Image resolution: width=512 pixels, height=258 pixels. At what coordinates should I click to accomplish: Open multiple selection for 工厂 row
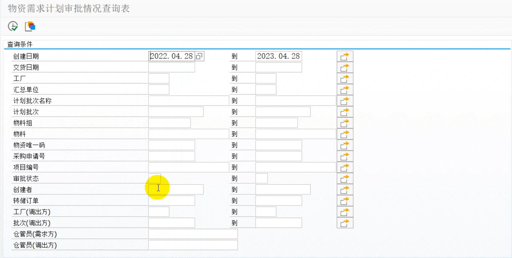click(x=345, y=79)
